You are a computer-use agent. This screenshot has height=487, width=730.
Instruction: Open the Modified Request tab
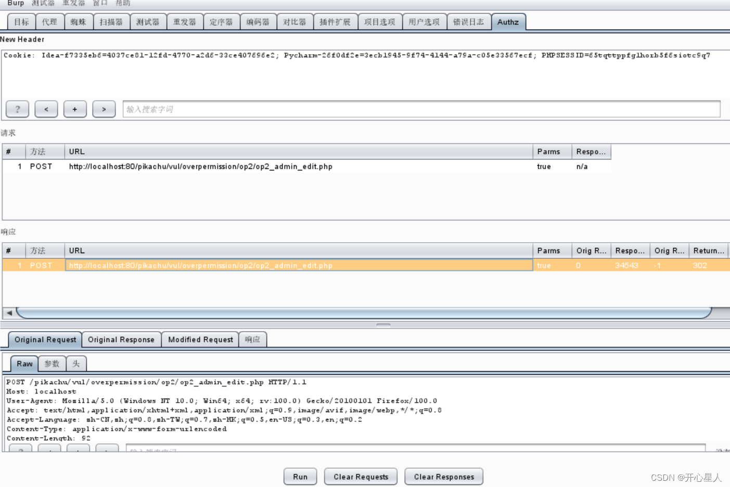point(200,340)
